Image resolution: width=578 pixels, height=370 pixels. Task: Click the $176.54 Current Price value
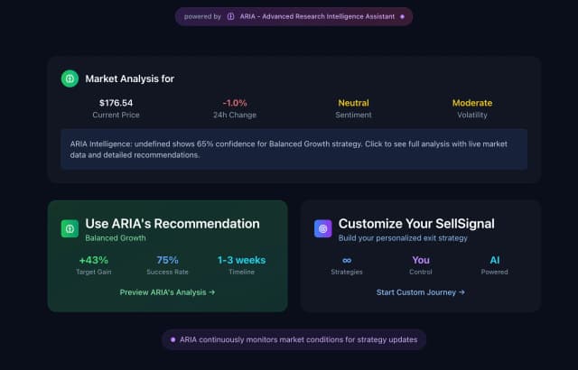(116, 103)
